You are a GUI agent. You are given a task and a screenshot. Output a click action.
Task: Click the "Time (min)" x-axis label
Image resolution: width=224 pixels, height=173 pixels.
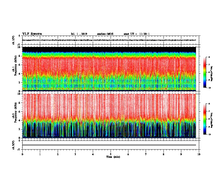point(113,157)
